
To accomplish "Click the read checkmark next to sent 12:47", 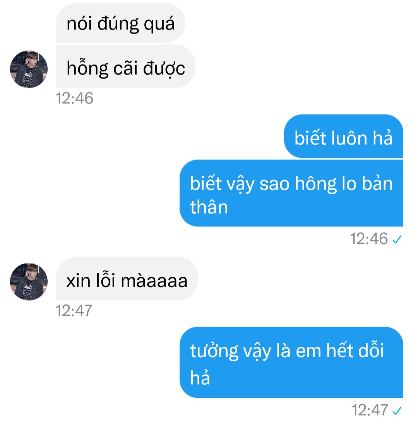I will [397, 411].
